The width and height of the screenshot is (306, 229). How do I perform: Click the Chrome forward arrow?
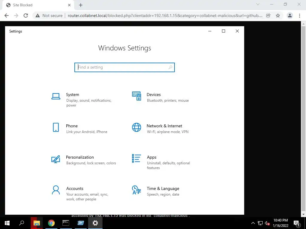click(16, 16)
